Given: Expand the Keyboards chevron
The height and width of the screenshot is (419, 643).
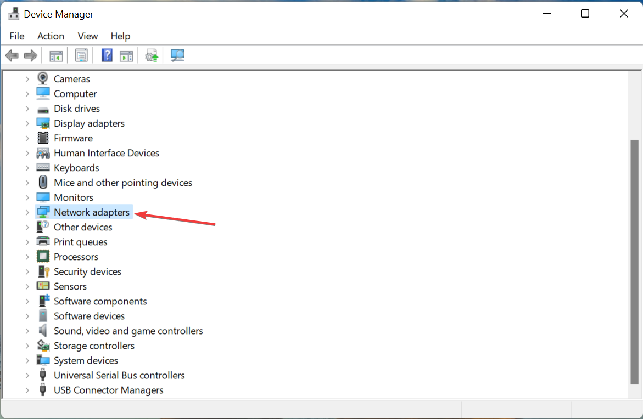Looking at the screenshot, I should click(27, 168).
